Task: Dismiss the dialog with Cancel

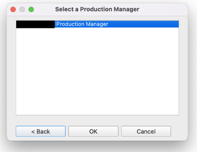Action: pos(146,131)
